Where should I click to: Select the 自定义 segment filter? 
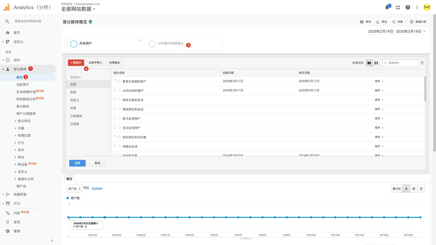pos(75,100)
